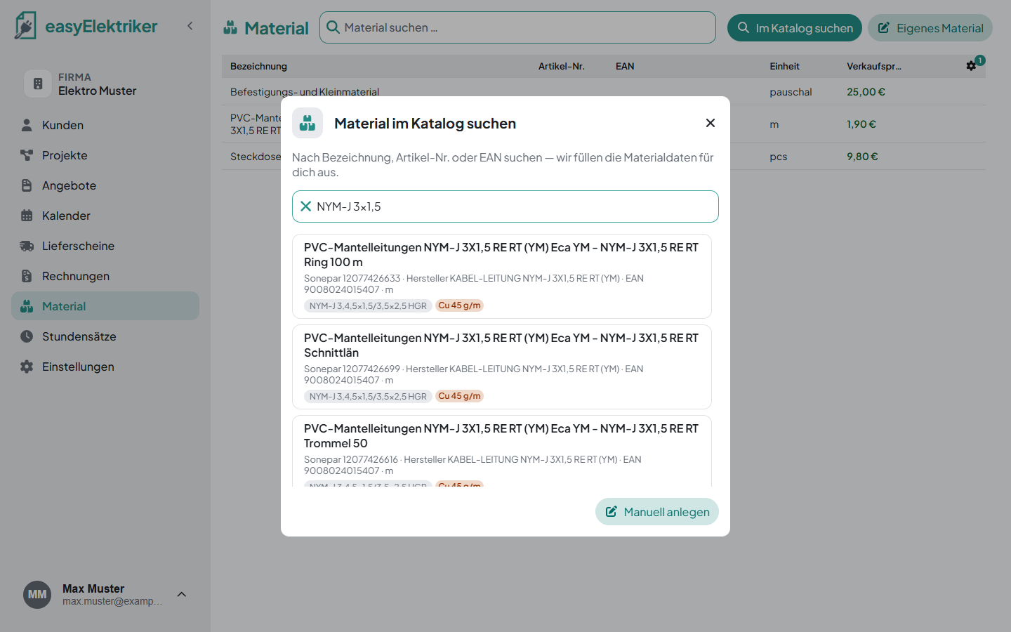Click the Im Katalog suchen button
This screenshot has width=1011, height=632.
(x=795, y=28)
